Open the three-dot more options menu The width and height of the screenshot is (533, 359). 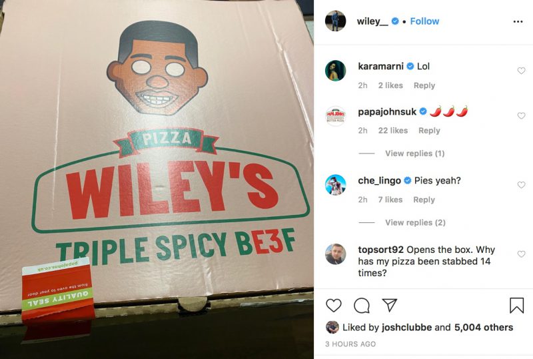pyautogui.click(x=518, y=21)
